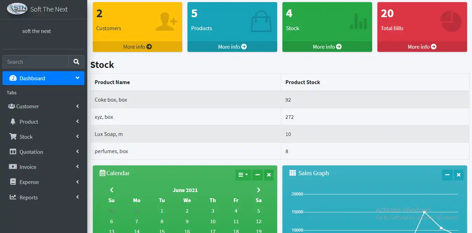Click the sidebar Search input field
The height and width of the screenshot is (233, 472).
tap(35, 62)
